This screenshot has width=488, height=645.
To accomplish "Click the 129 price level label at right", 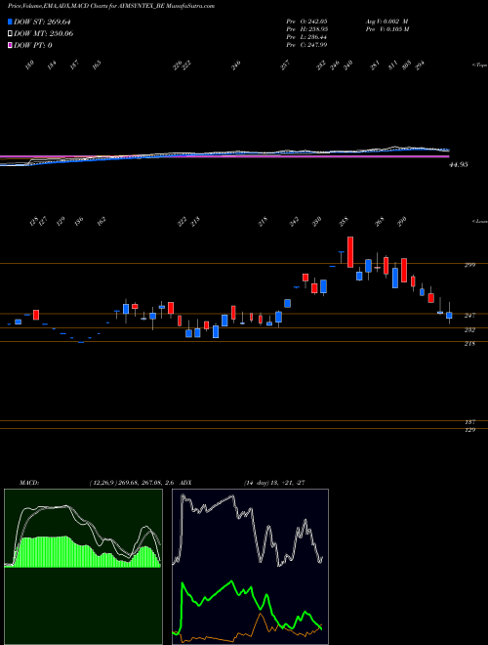I will (x=469, y=430).
